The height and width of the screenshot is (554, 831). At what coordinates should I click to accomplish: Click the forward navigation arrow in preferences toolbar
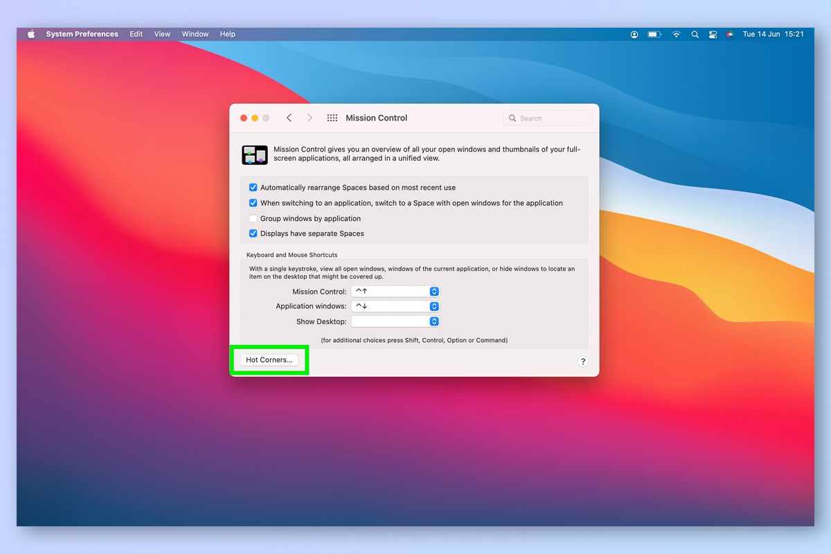(x=310, y=118)
